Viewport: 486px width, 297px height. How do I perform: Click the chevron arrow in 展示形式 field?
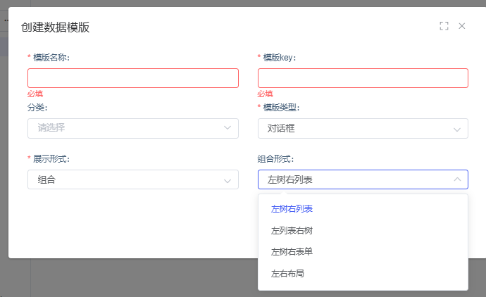228,180
